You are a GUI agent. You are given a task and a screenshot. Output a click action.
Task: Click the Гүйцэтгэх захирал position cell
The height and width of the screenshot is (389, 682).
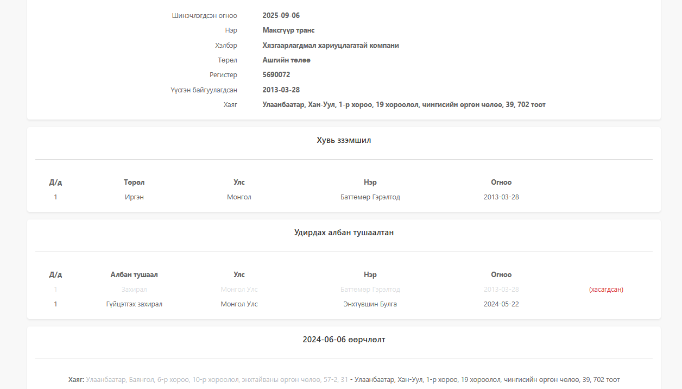134,304
